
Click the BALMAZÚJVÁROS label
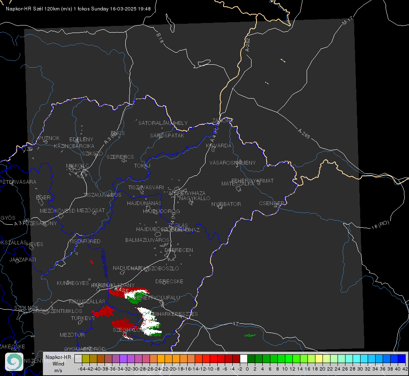(147, 240)
